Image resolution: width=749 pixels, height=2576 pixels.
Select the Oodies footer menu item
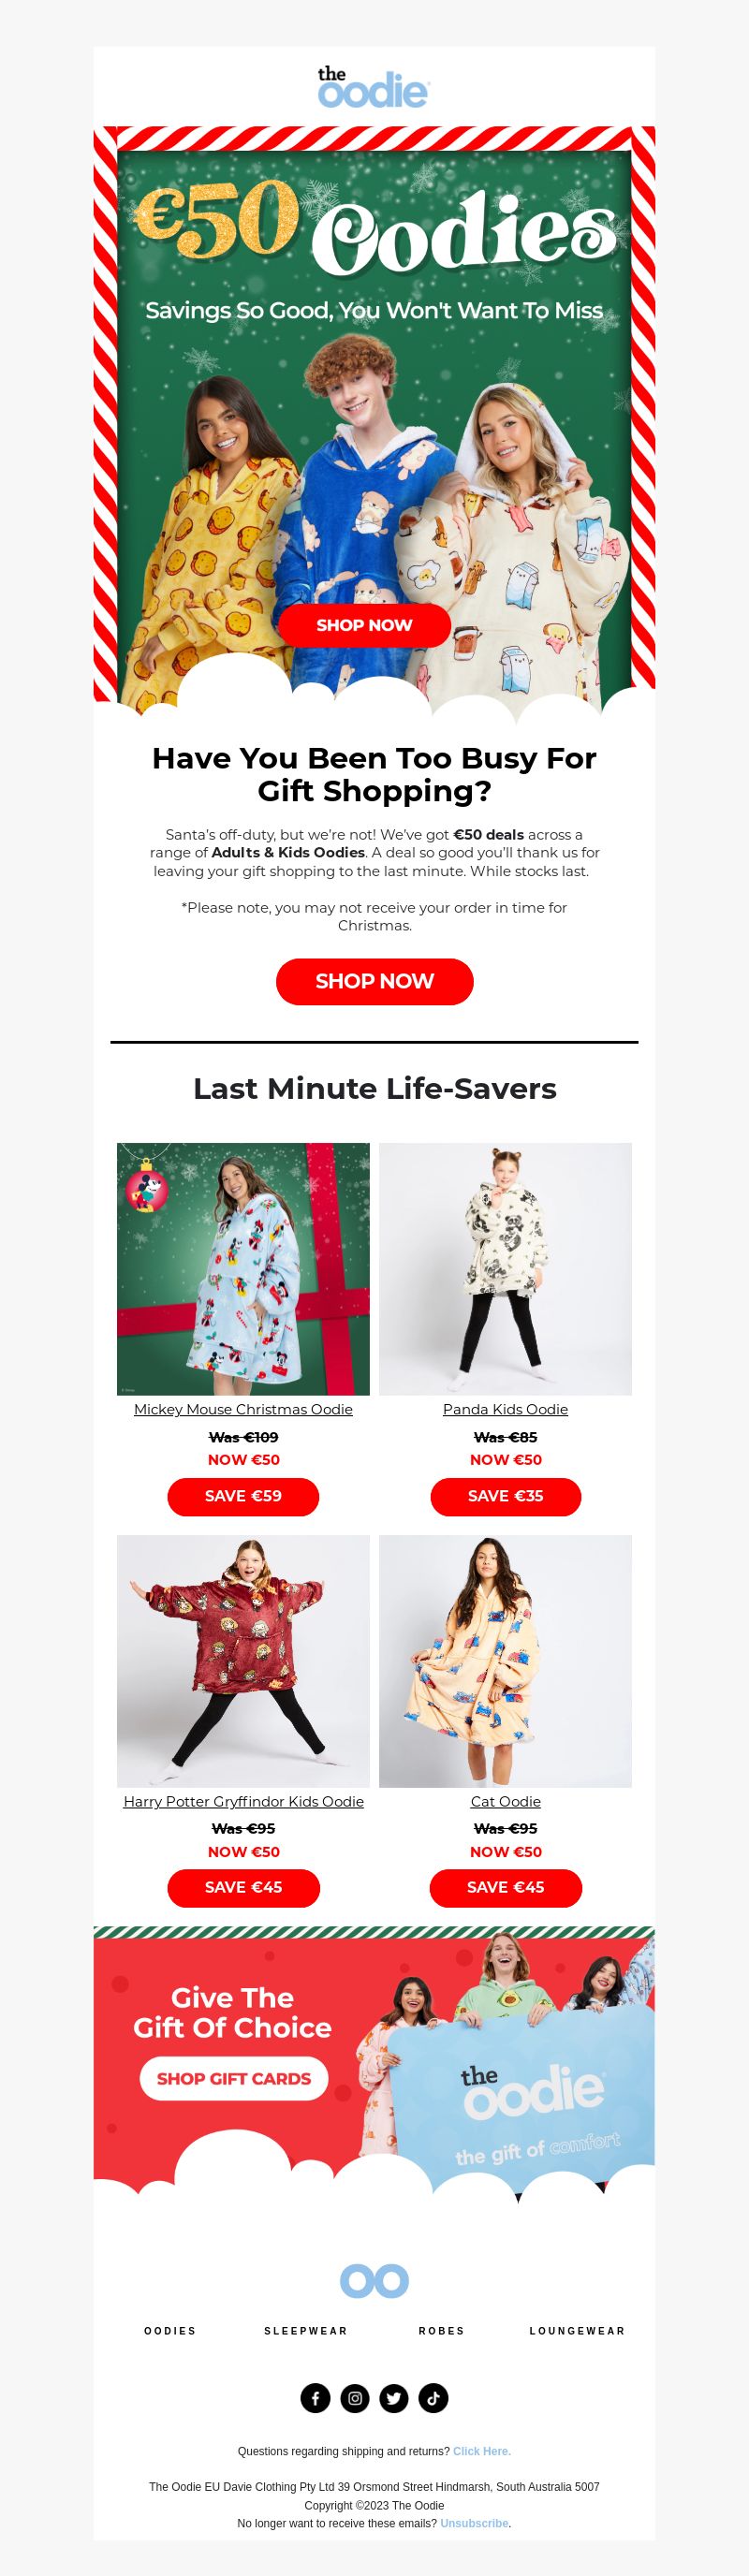171,2331
